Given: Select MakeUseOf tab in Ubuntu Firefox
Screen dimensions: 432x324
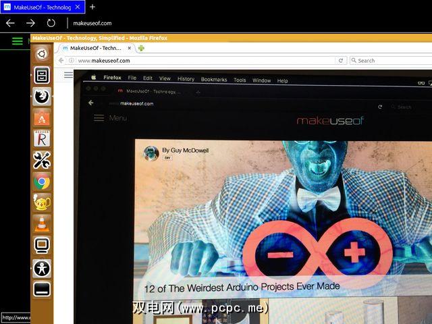Looking at the screenshot, I should (x=96, y=48).
